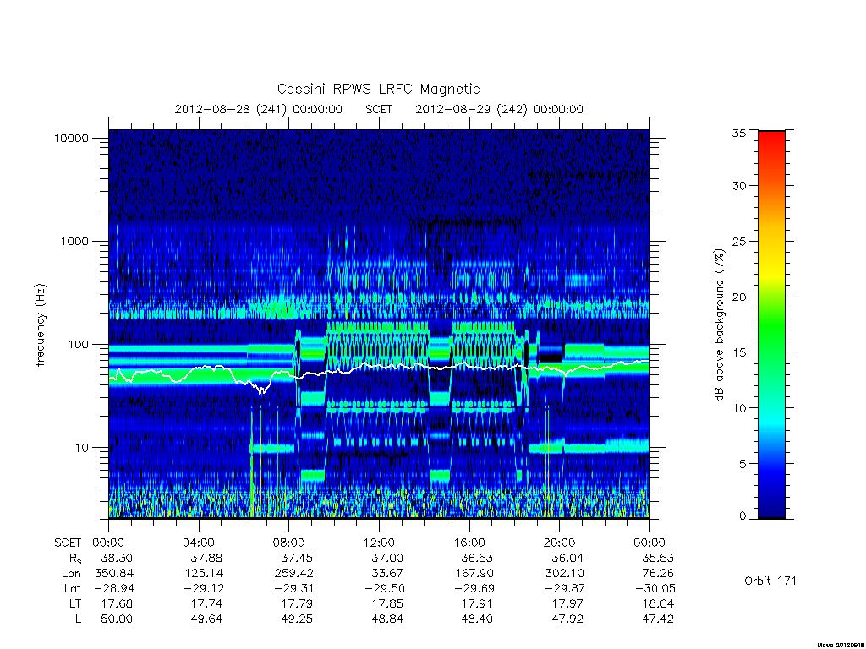The width and height of the screenshot is (866, 649).
Task: Click Lat value -29.50
Action: click(385, 589)
